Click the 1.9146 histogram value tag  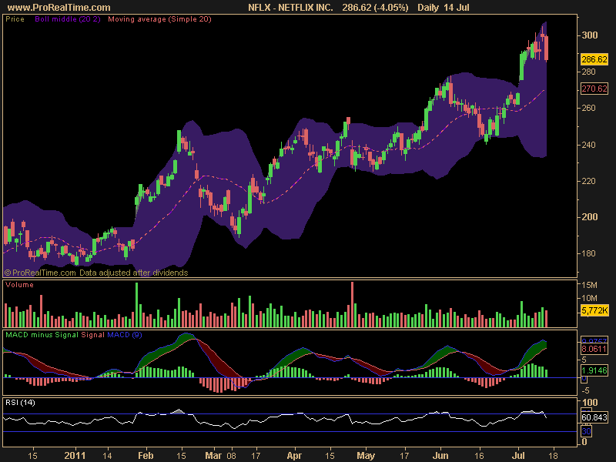594,370
